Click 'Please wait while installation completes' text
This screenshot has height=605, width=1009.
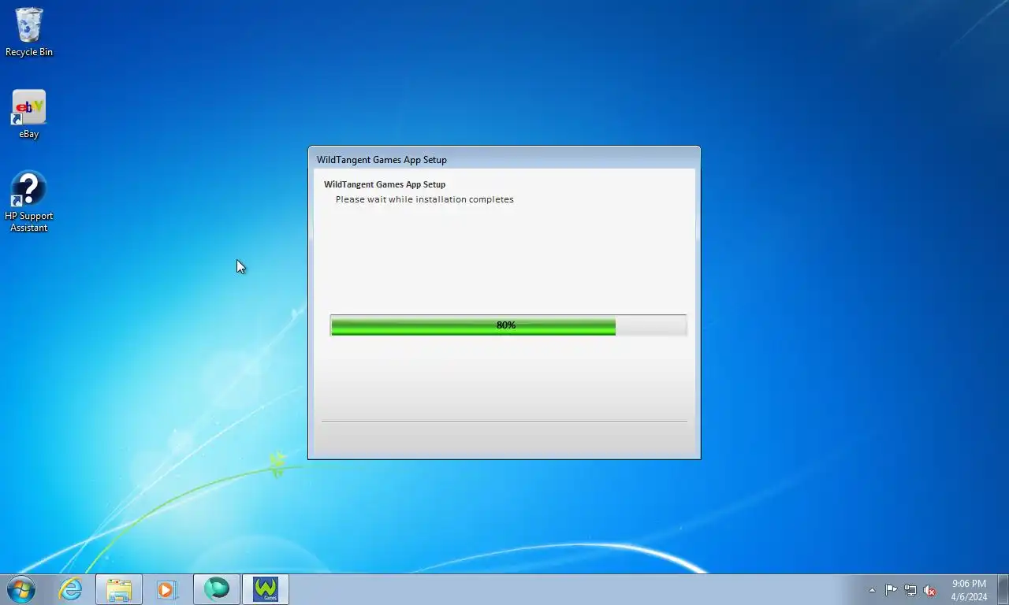424,199
